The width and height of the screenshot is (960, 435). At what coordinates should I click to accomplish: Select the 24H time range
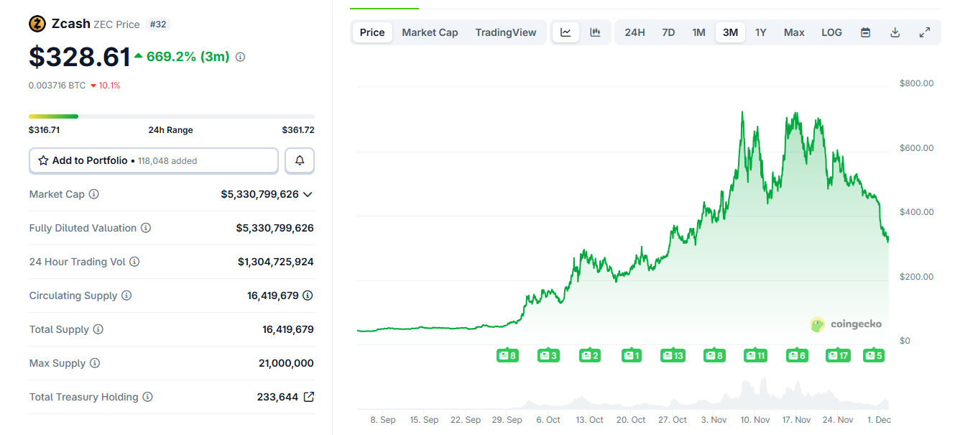coord(634,32)
